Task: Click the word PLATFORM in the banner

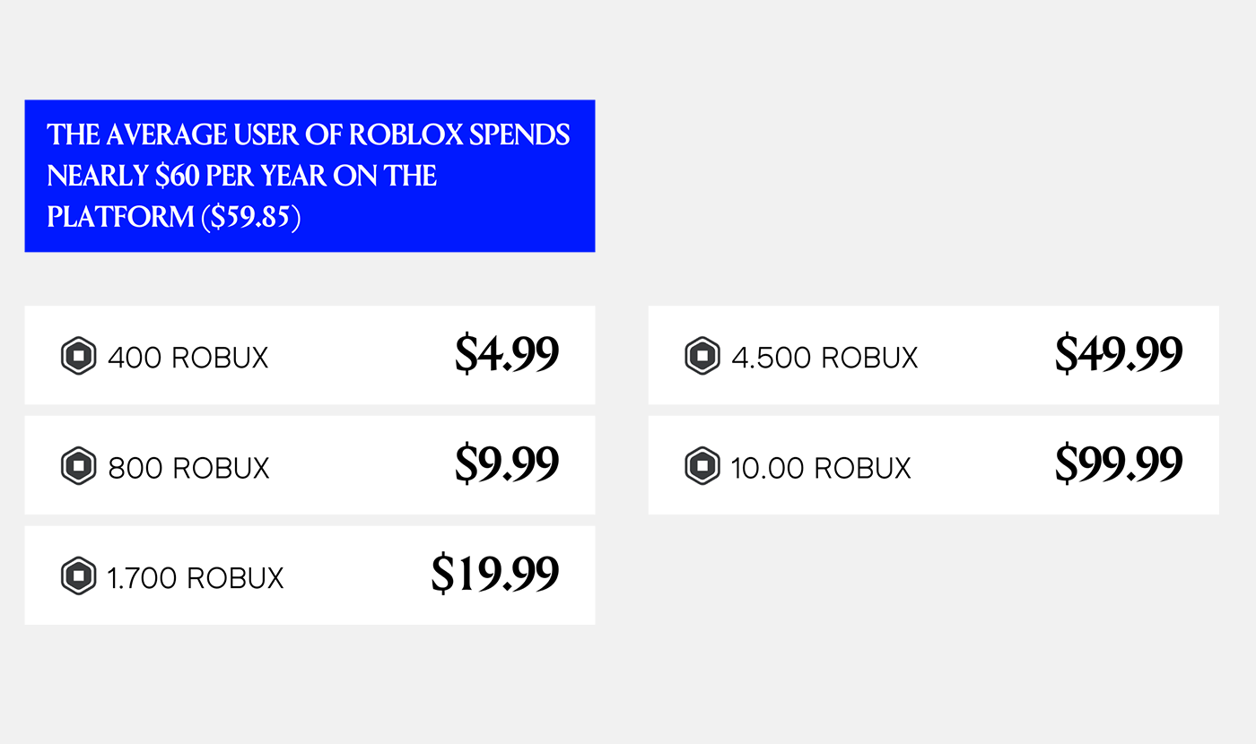Action: click(x=120, y=218)
